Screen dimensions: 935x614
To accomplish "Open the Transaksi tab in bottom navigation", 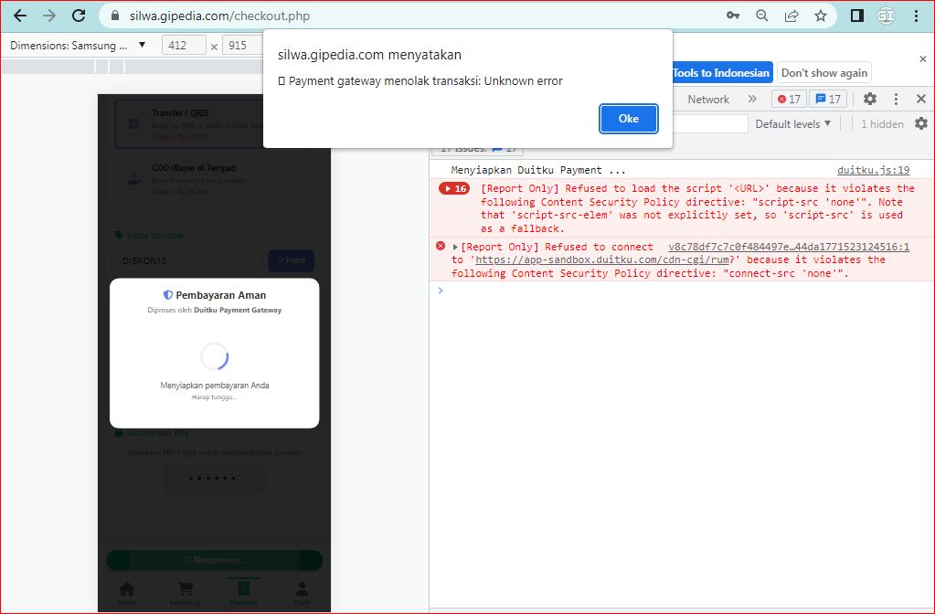I will click(243, 593).
